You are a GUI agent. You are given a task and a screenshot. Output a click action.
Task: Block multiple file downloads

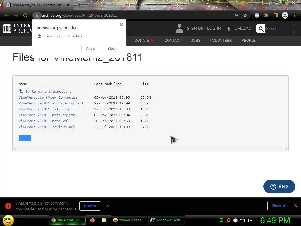tap(112, 49)
